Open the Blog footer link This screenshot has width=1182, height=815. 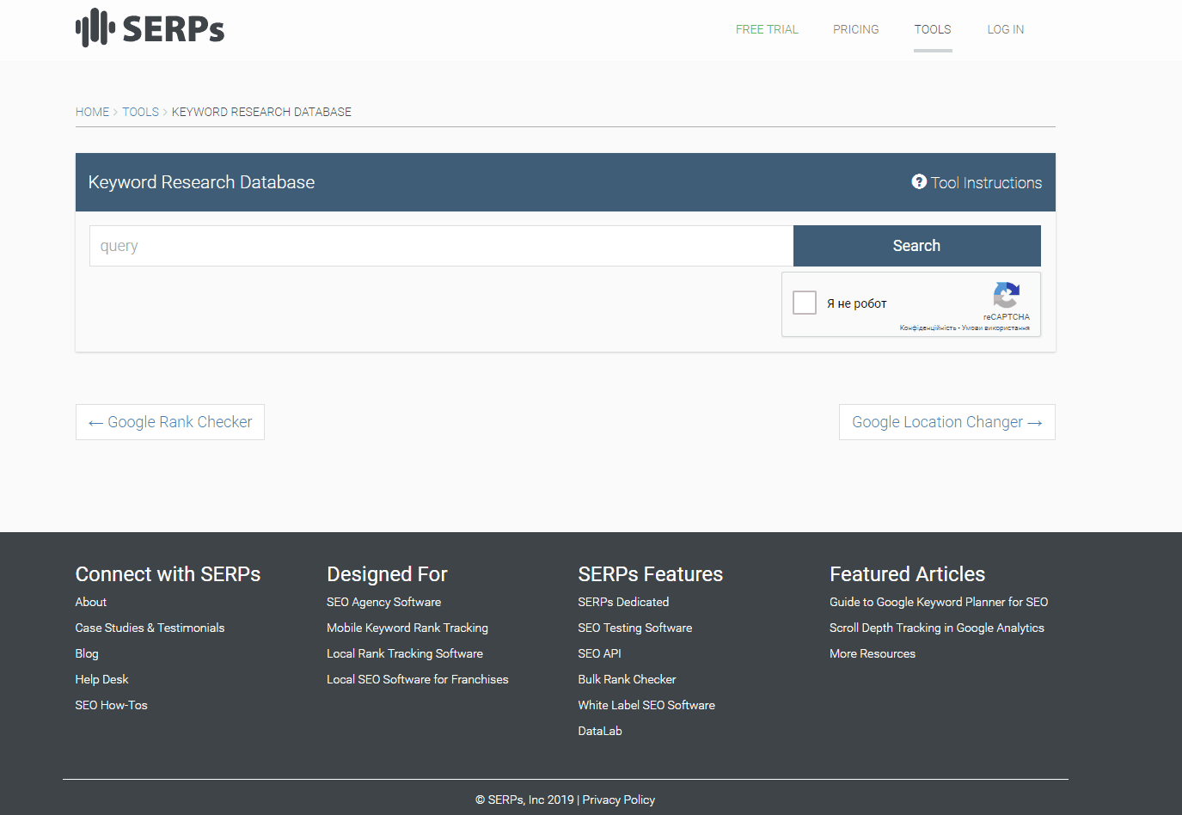[x=87, y=653]
